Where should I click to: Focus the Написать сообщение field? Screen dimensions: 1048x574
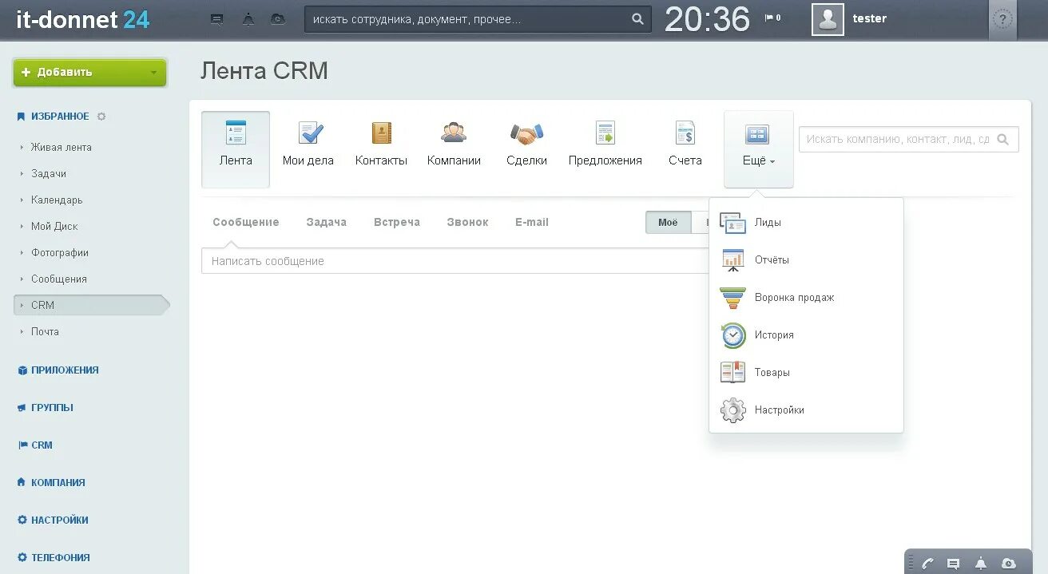(x=455, y=261)
